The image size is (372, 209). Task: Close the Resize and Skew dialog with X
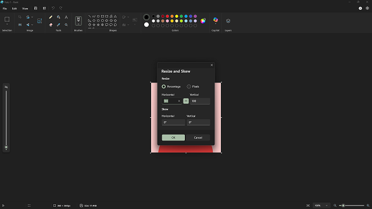212,65
